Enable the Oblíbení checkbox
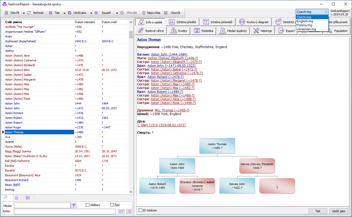Viewport: 352px width, 217px height. pyautogui.click(x=87, y=205)
